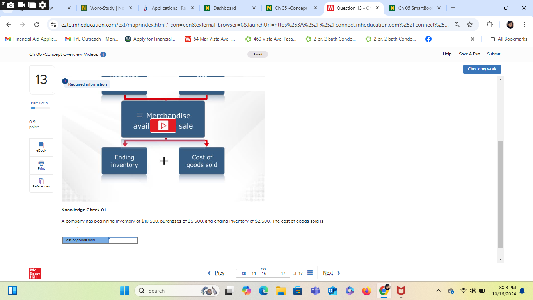Open the References panel
Viewport: 533px width, 300px height.
tap(41, 183)
